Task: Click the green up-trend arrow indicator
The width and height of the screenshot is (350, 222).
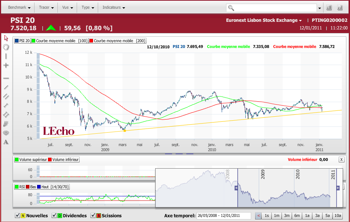Action: coord(51,28)
